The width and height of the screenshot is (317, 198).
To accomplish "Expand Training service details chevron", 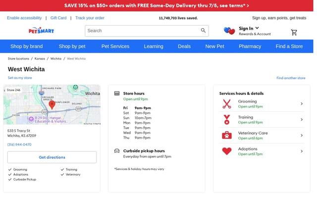I will 302,120.
